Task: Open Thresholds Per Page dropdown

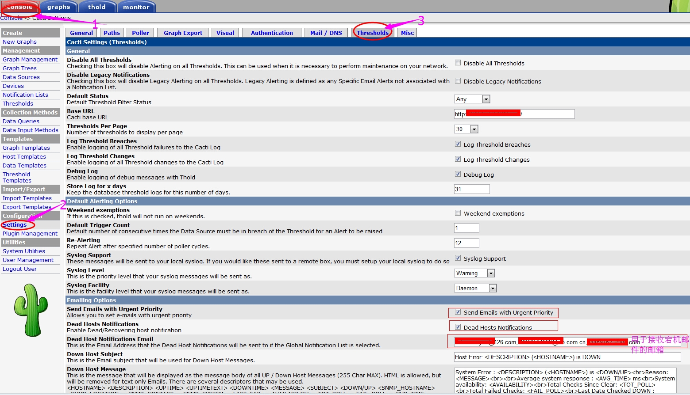Action: pos(466,129)
